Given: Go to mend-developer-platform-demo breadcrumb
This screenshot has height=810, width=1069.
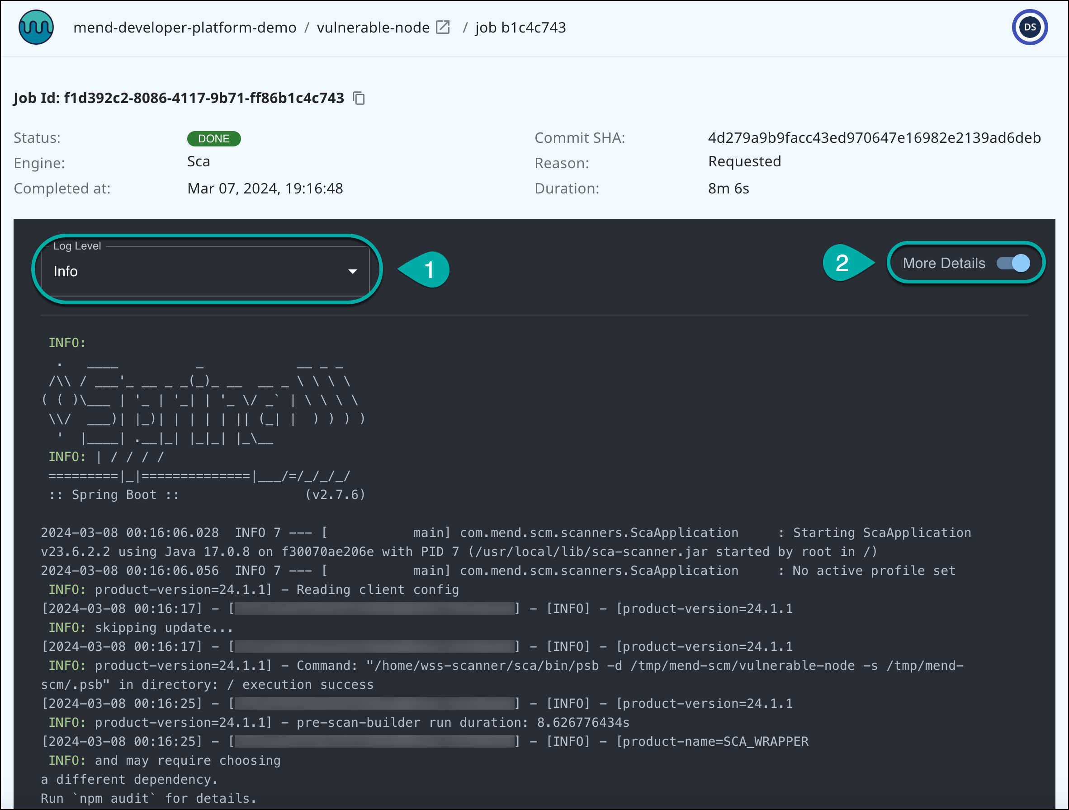Looking at the screenshot, I should click(184, 28).
